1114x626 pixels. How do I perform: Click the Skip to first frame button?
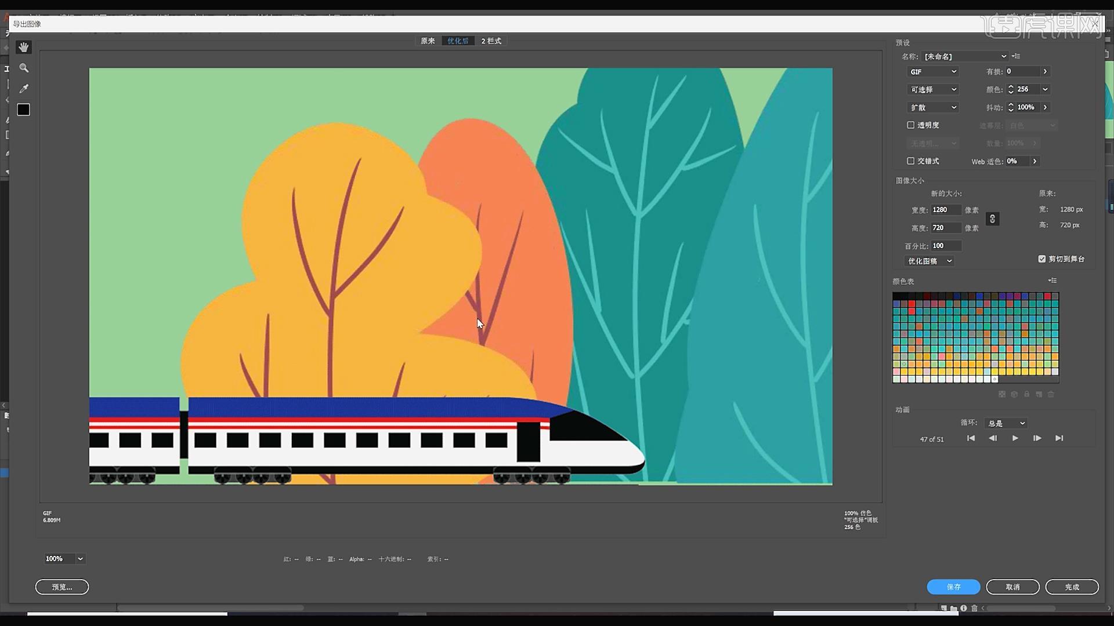970,438
